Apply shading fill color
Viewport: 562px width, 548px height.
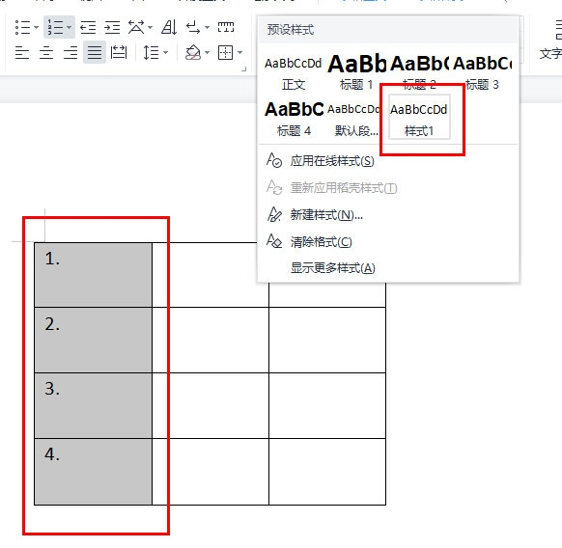tap(193, 53)
